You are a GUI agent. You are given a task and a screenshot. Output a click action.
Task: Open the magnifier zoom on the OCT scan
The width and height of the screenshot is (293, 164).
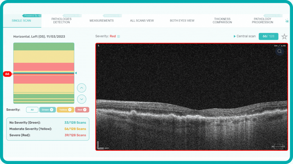[x=279, y=51]
